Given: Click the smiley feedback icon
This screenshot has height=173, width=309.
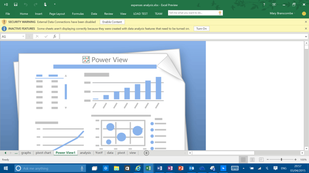Looking at the screenshot, I should (304, 14).
